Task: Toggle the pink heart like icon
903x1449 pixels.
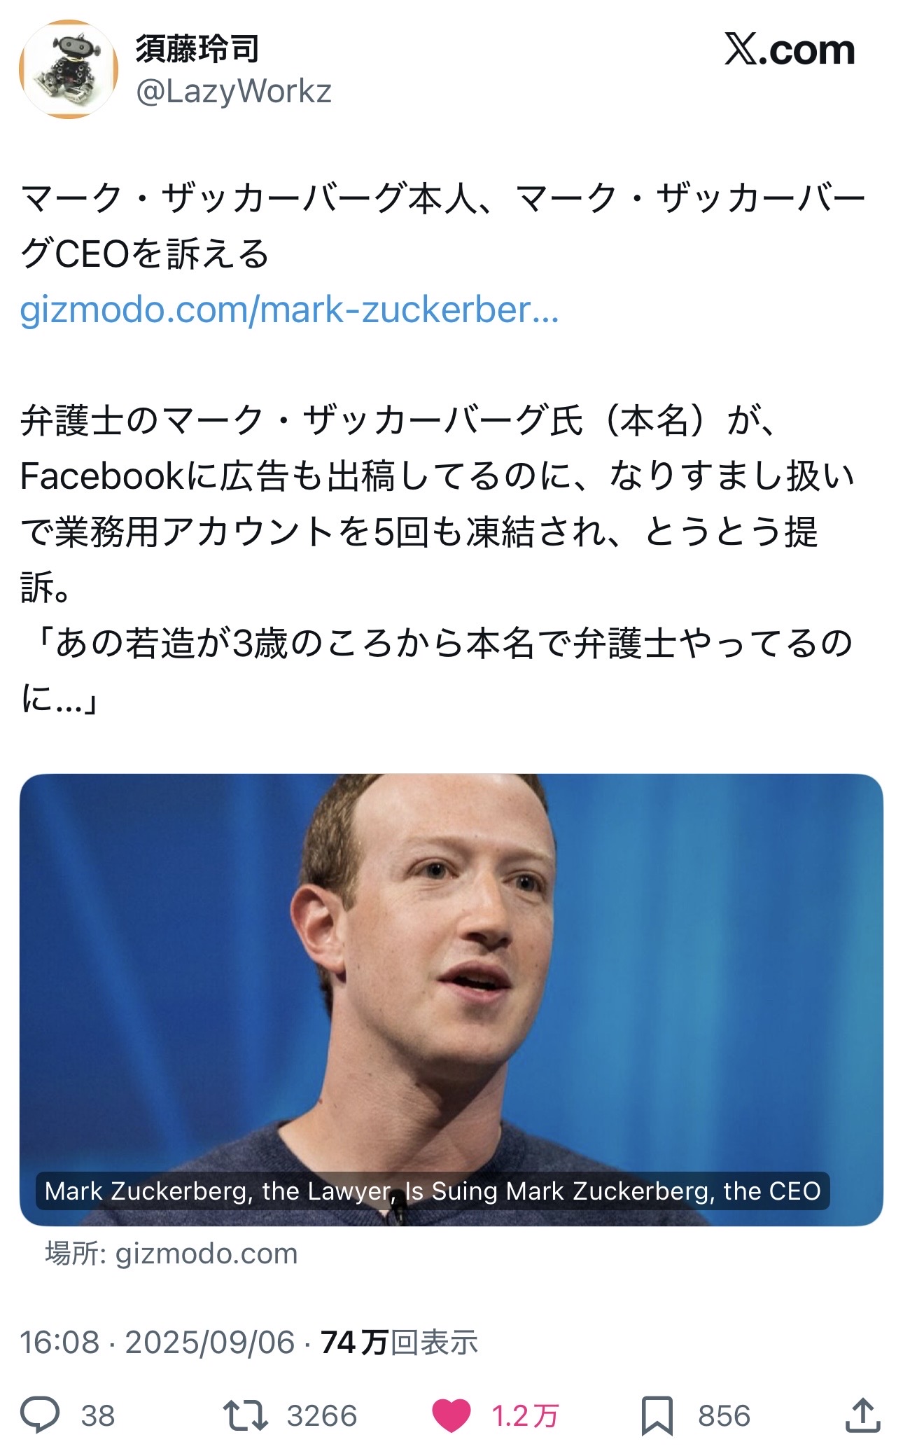Action: [x=451, y=1415]
